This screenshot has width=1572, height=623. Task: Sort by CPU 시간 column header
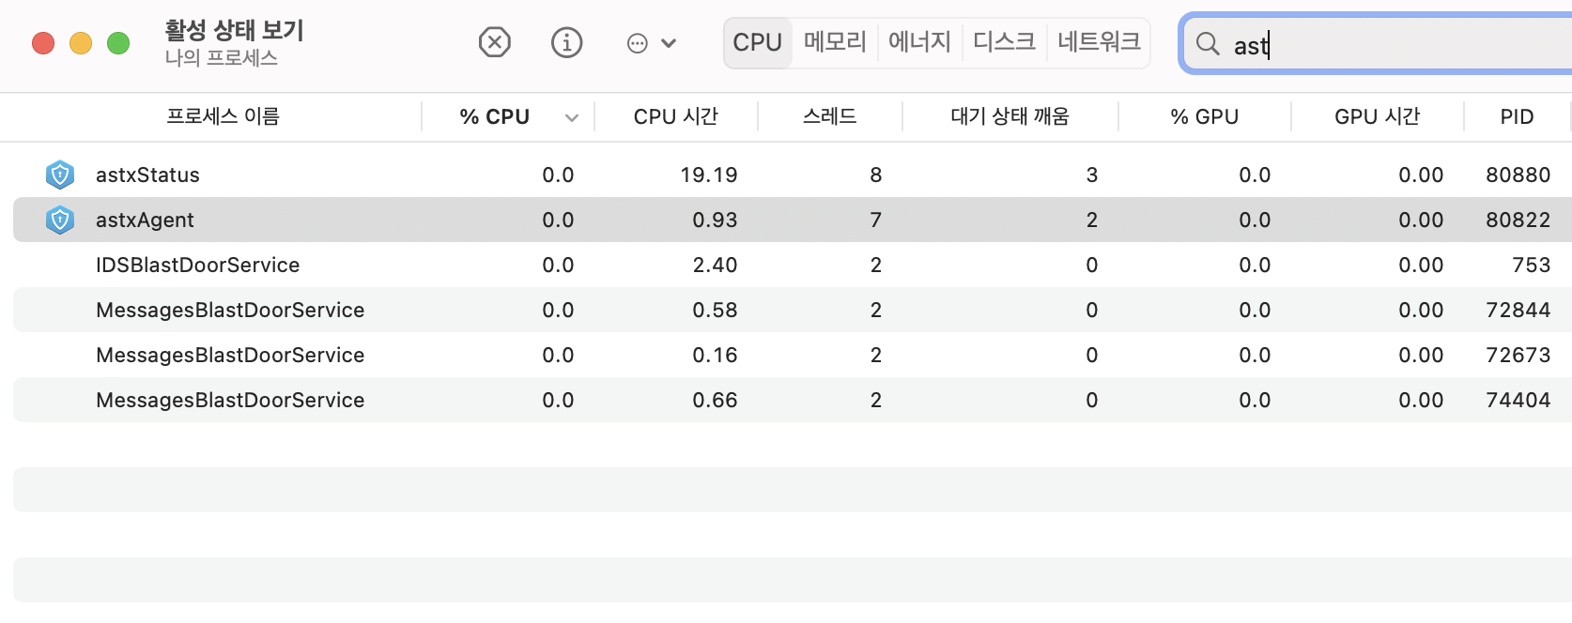click(x=676, y=116)
